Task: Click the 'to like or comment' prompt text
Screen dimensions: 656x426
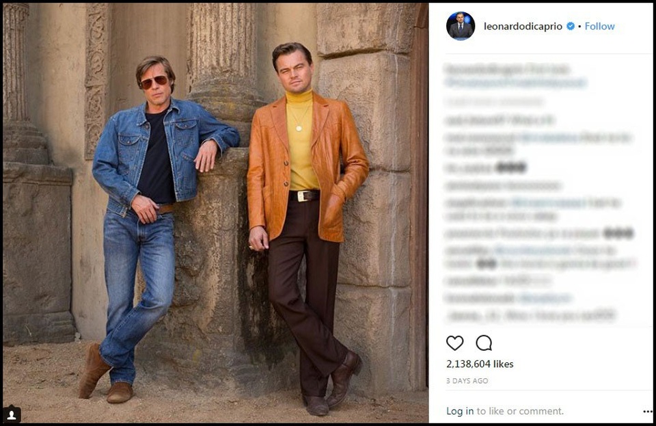Action: point(520,411)
